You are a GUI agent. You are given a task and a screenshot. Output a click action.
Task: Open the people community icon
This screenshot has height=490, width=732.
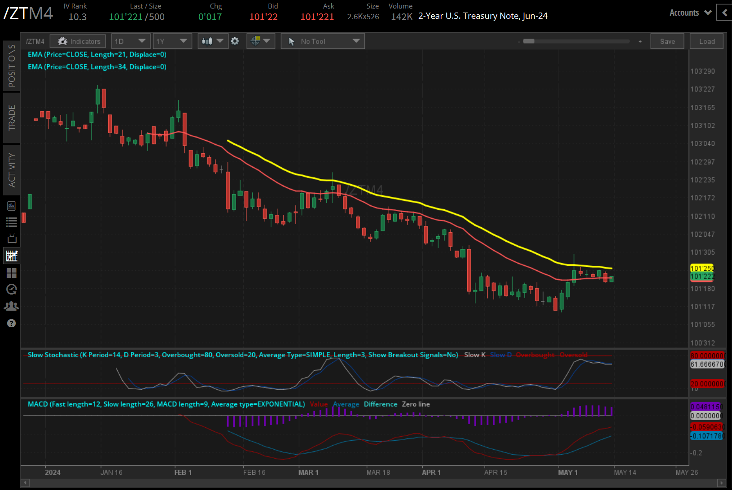coord(12,306)
